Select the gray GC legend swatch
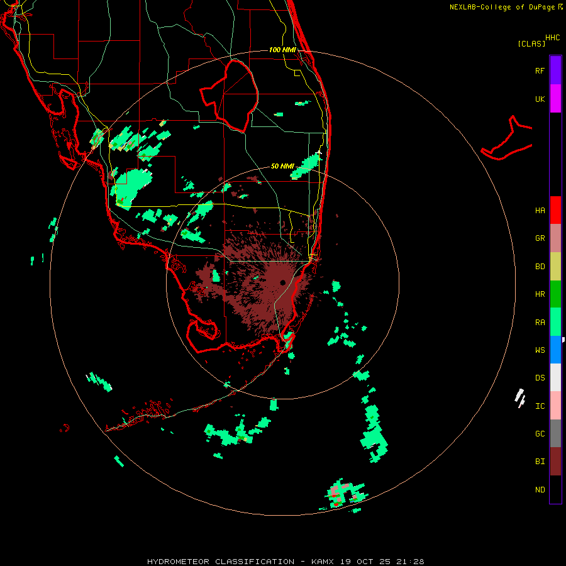Image resolution: width=566 pixels, height=566 pixels. point(555,433)
